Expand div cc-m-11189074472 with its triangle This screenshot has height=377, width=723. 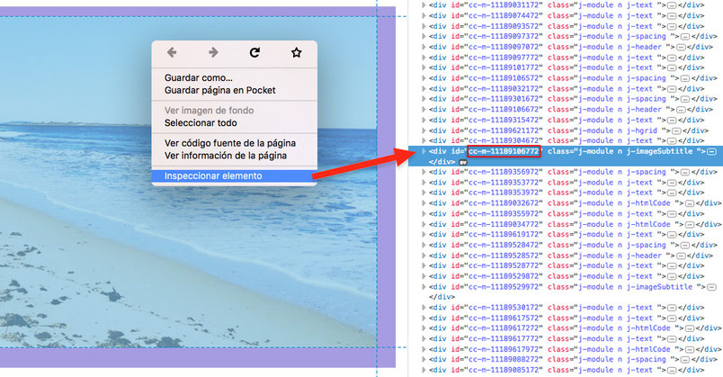(x=424, y=15)
